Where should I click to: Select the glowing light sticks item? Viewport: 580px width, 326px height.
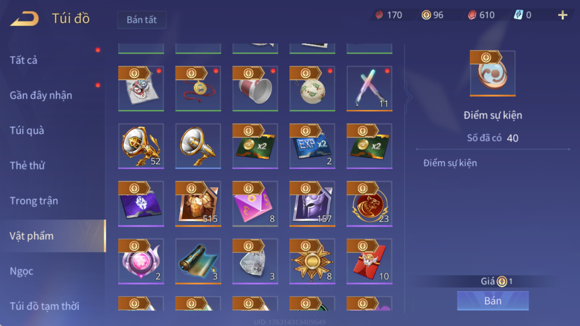(369, 88)
